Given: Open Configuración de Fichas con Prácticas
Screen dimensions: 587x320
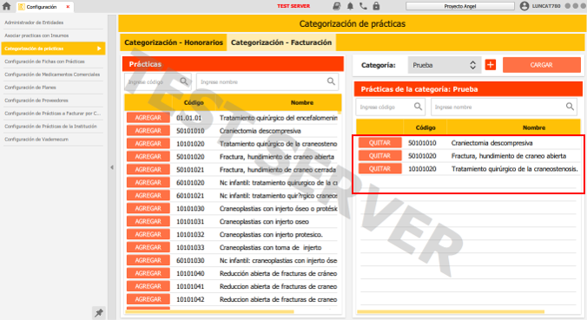Looking at the screenshot, I should 53,62.
